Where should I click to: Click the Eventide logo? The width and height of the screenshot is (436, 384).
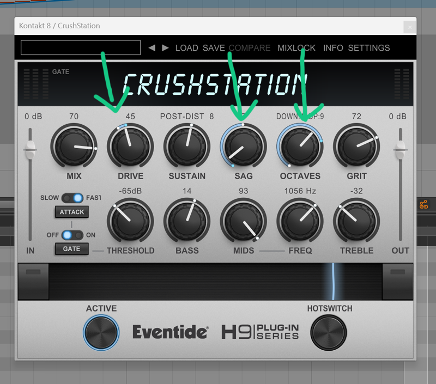171,332
